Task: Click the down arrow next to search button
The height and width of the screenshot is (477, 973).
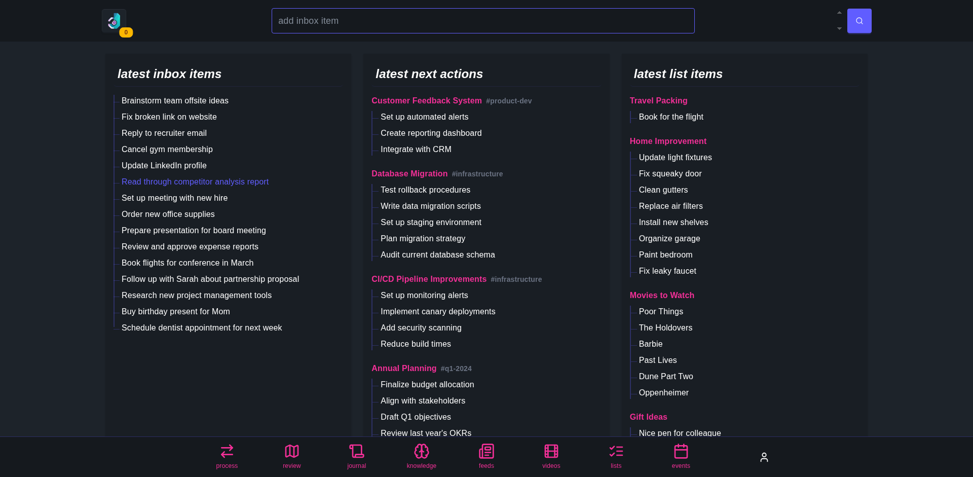Action: 839,29
